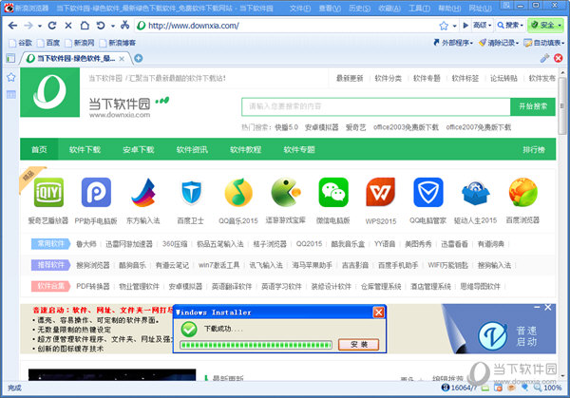Viewport: 570px width, 398px height.
Task: Click the installer download progress bar
Action: tap(256, 344)
